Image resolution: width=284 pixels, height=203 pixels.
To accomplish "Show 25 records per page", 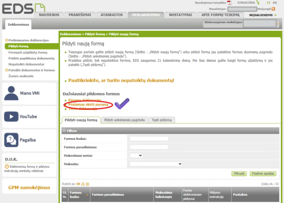I will (x=83, y=183).
